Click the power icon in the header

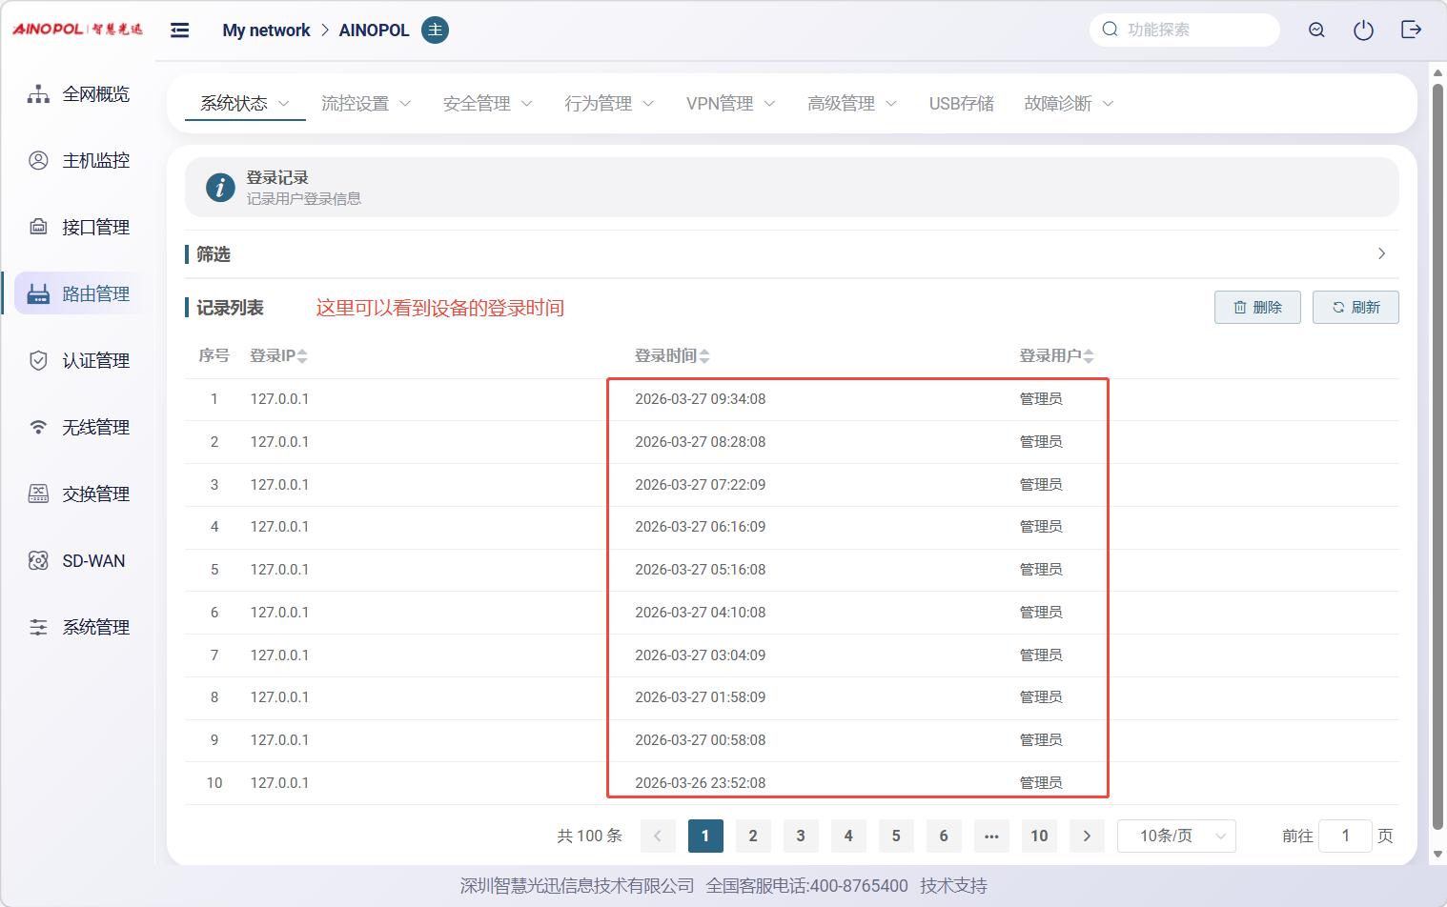point(1363,30)
